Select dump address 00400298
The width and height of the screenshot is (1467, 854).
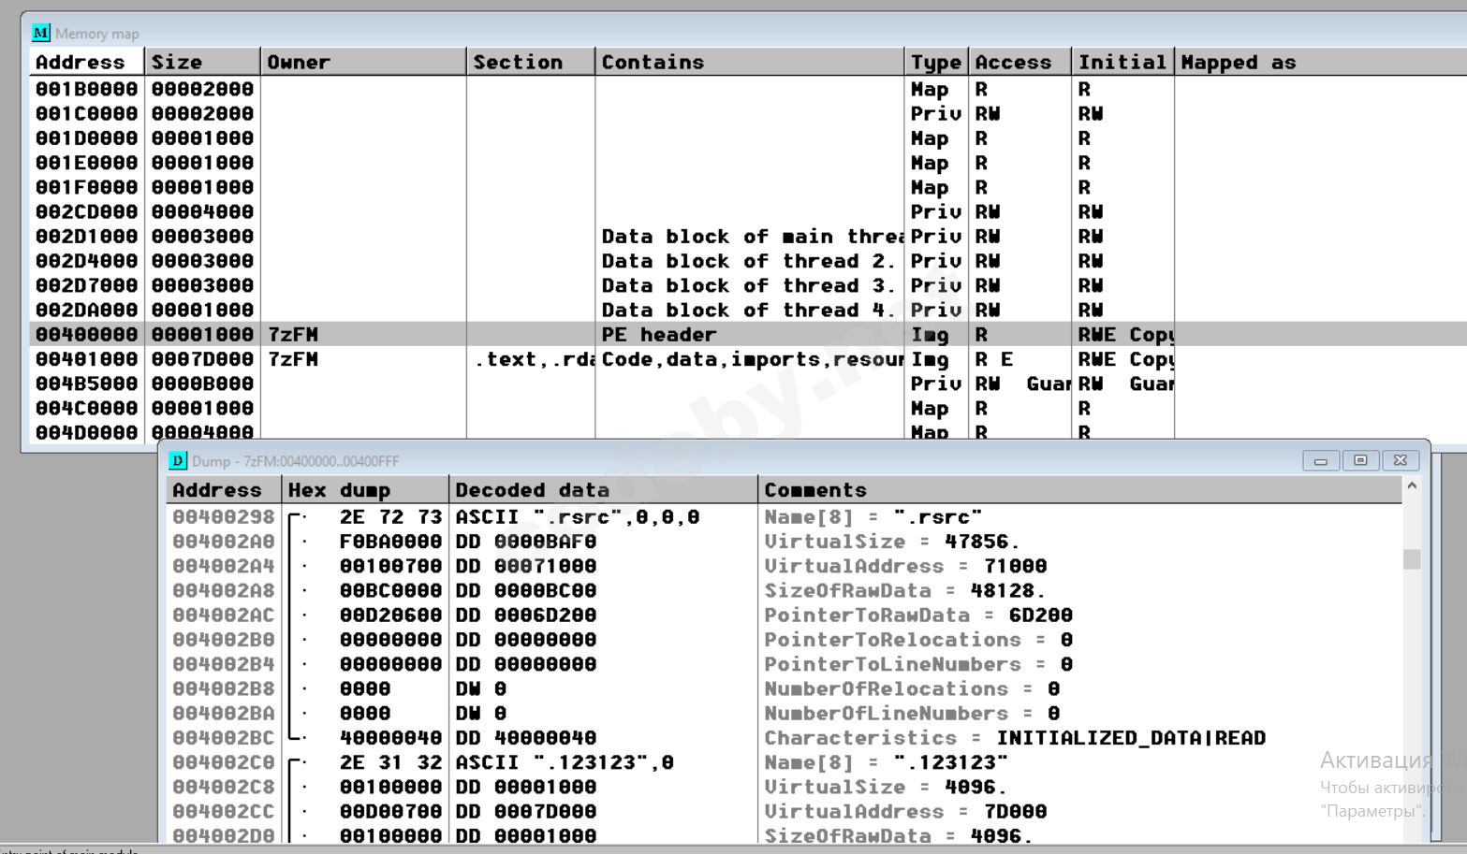[x=224, y=517]
